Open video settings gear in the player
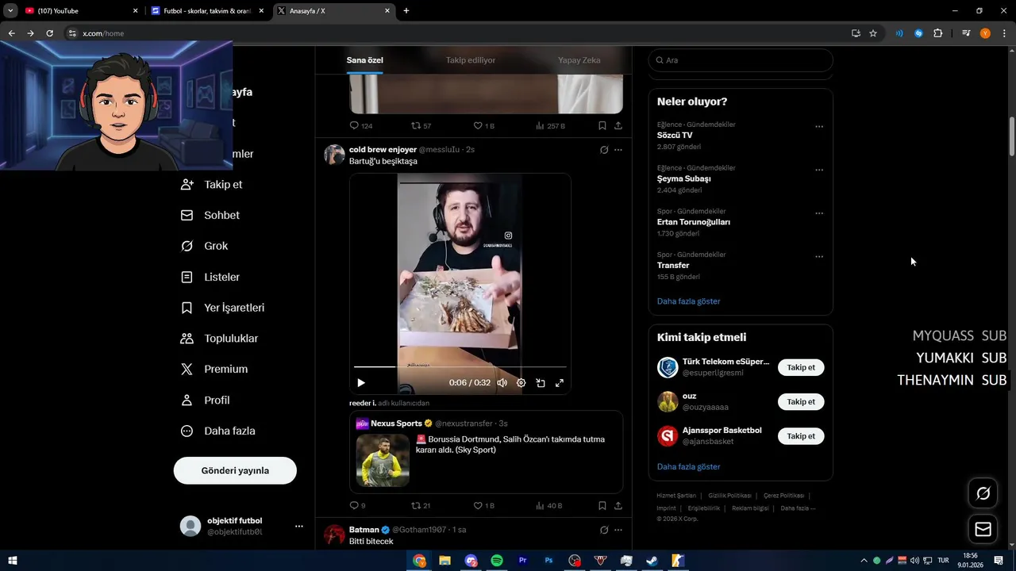The height and width of the screenshot is (571, 1016). pos(521,383)
